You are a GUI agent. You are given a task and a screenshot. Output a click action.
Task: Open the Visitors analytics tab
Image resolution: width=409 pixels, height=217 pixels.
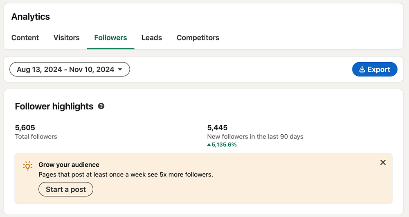point(66,38)
